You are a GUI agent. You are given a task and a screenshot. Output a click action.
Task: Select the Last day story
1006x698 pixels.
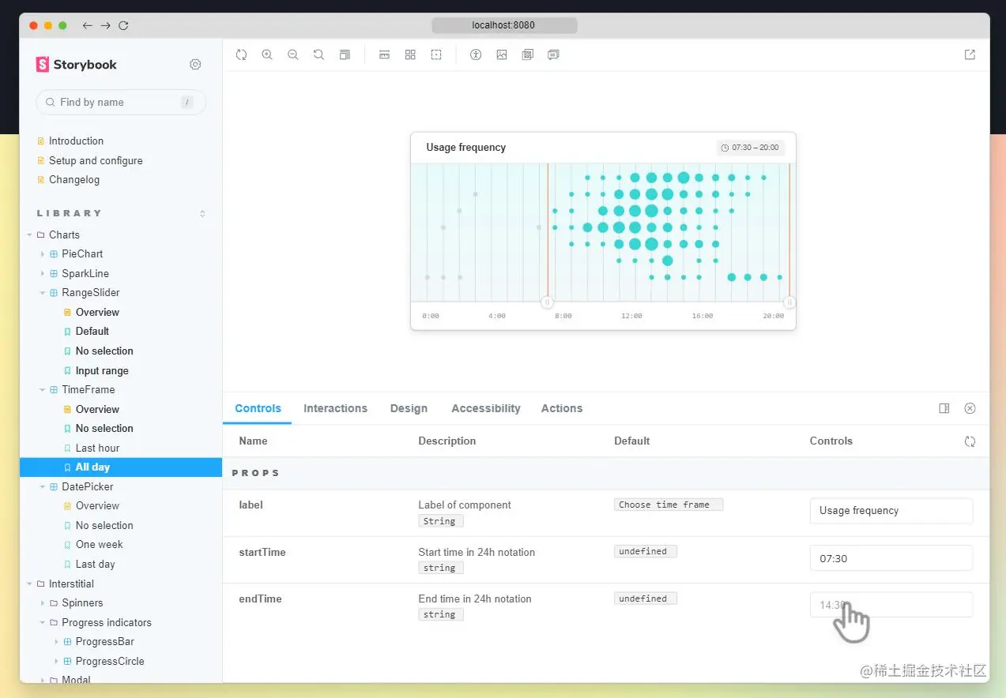tap(95, 564)
